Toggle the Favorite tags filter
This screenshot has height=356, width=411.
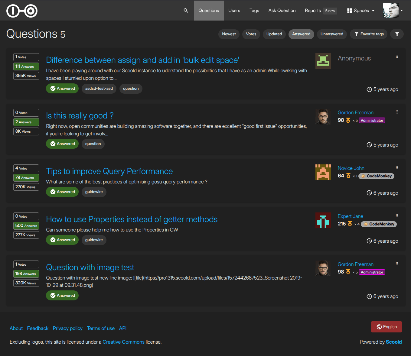click(369, 34)
